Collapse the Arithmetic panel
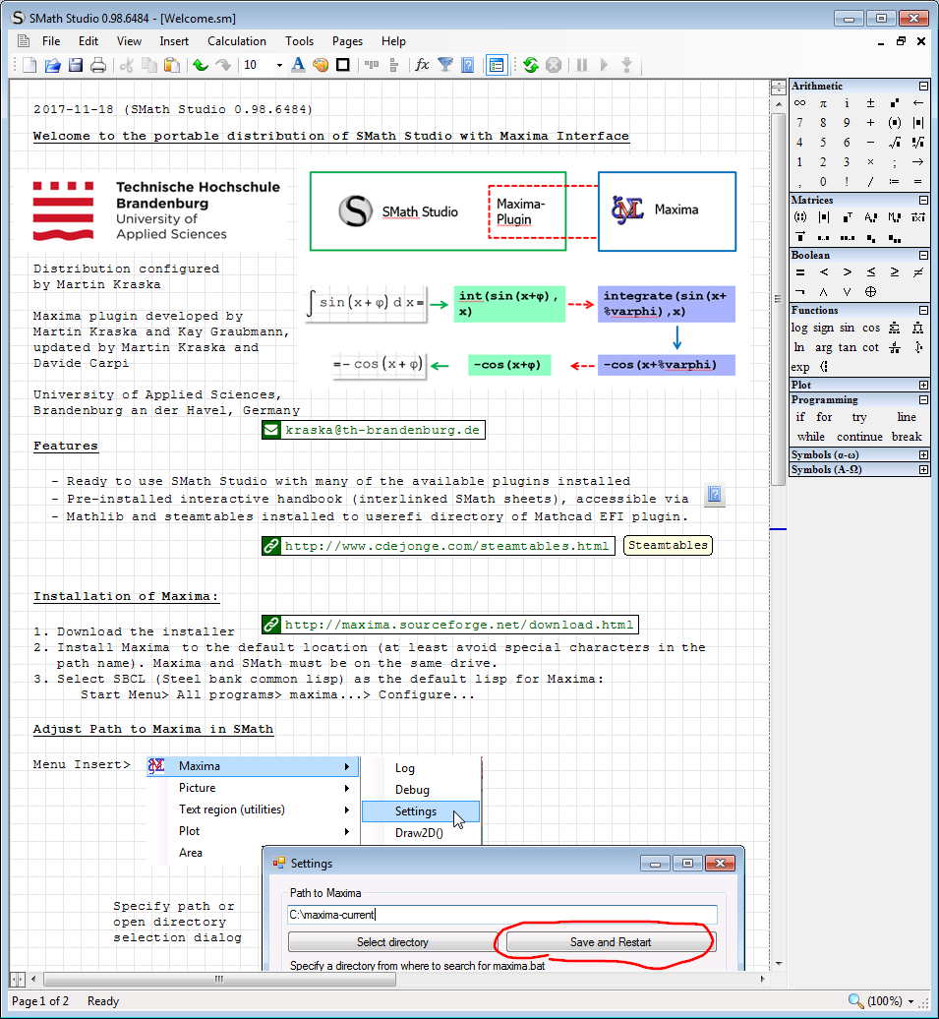 [923, 86]
